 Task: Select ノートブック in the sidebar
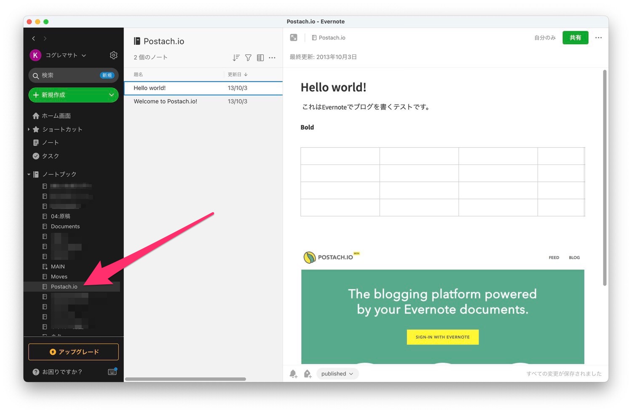pos(59,174)
